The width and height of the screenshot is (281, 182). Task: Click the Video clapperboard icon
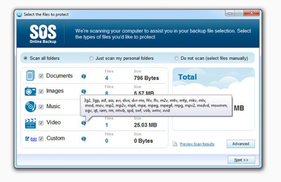[30, 123]
